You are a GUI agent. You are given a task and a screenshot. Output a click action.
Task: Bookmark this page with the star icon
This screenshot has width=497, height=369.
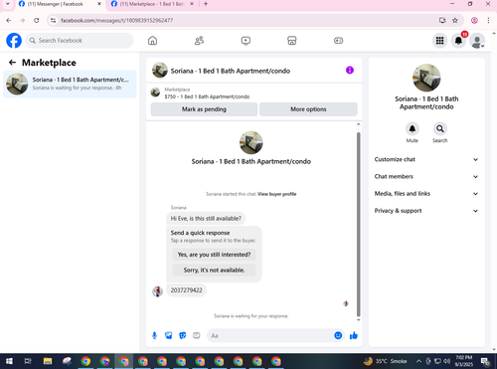[455, 20]
